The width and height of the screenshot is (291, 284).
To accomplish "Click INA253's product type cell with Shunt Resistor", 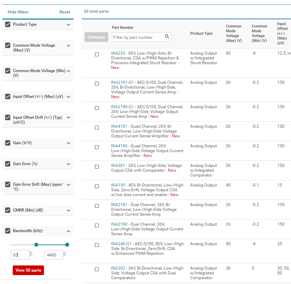I will point(204,58).
